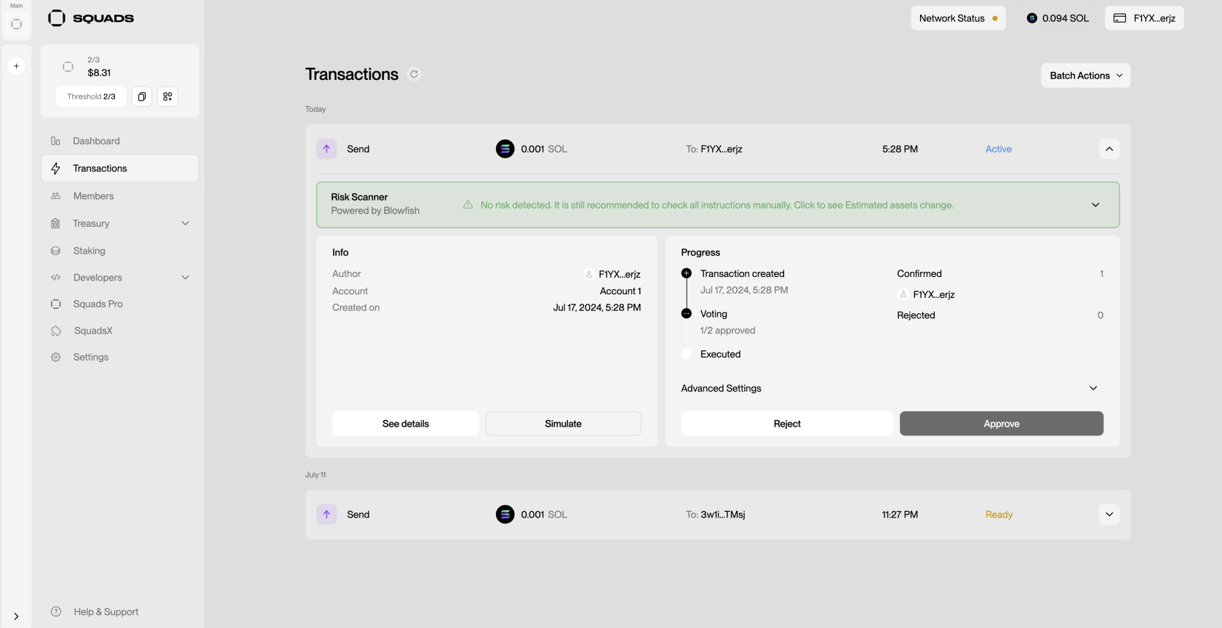
Task: Click the Help & Support question icon
Action: pos(56,612)
